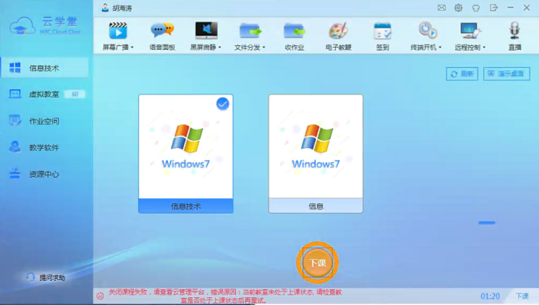
Task: Start 直播 live broadcast microphone
Action: point(515,31)
